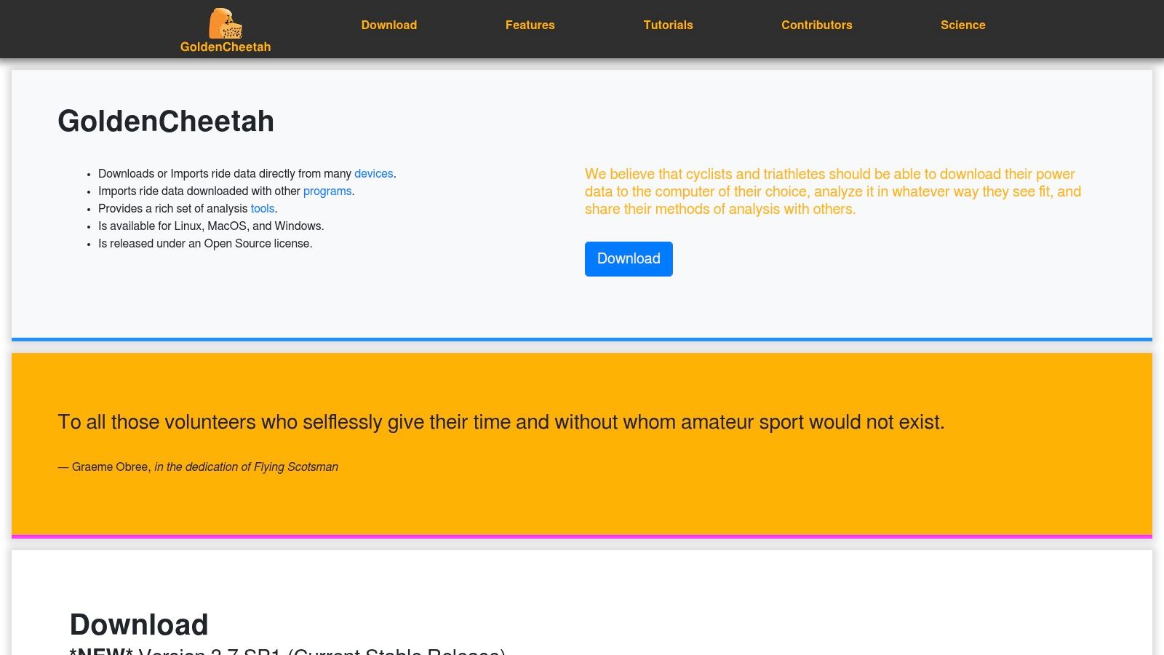Screen dimensions: 1164x655
Task: Navigate to the Science section
Action: pos(963,25)
